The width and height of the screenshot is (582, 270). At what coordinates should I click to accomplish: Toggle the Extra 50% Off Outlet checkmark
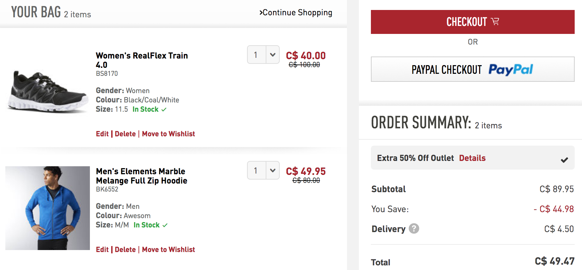(x=564, y=160)
